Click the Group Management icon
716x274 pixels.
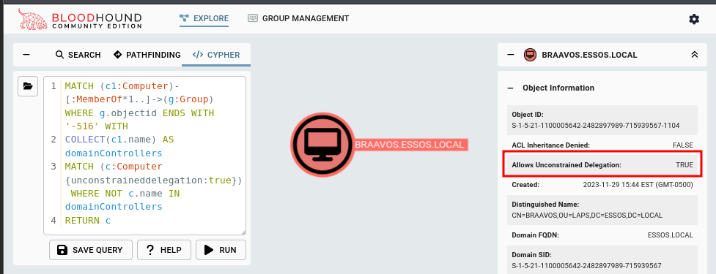(253, 18)
